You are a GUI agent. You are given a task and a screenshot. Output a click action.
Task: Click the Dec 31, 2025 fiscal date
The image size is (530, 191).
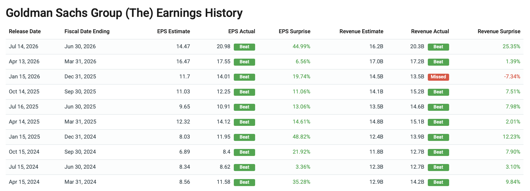click(x=80, y=77)
